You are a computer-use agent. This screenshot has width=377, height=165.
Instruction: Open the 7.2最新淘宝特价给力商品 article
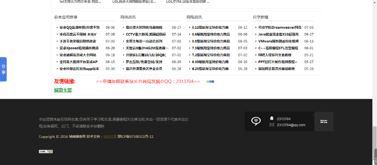(211, 55)
